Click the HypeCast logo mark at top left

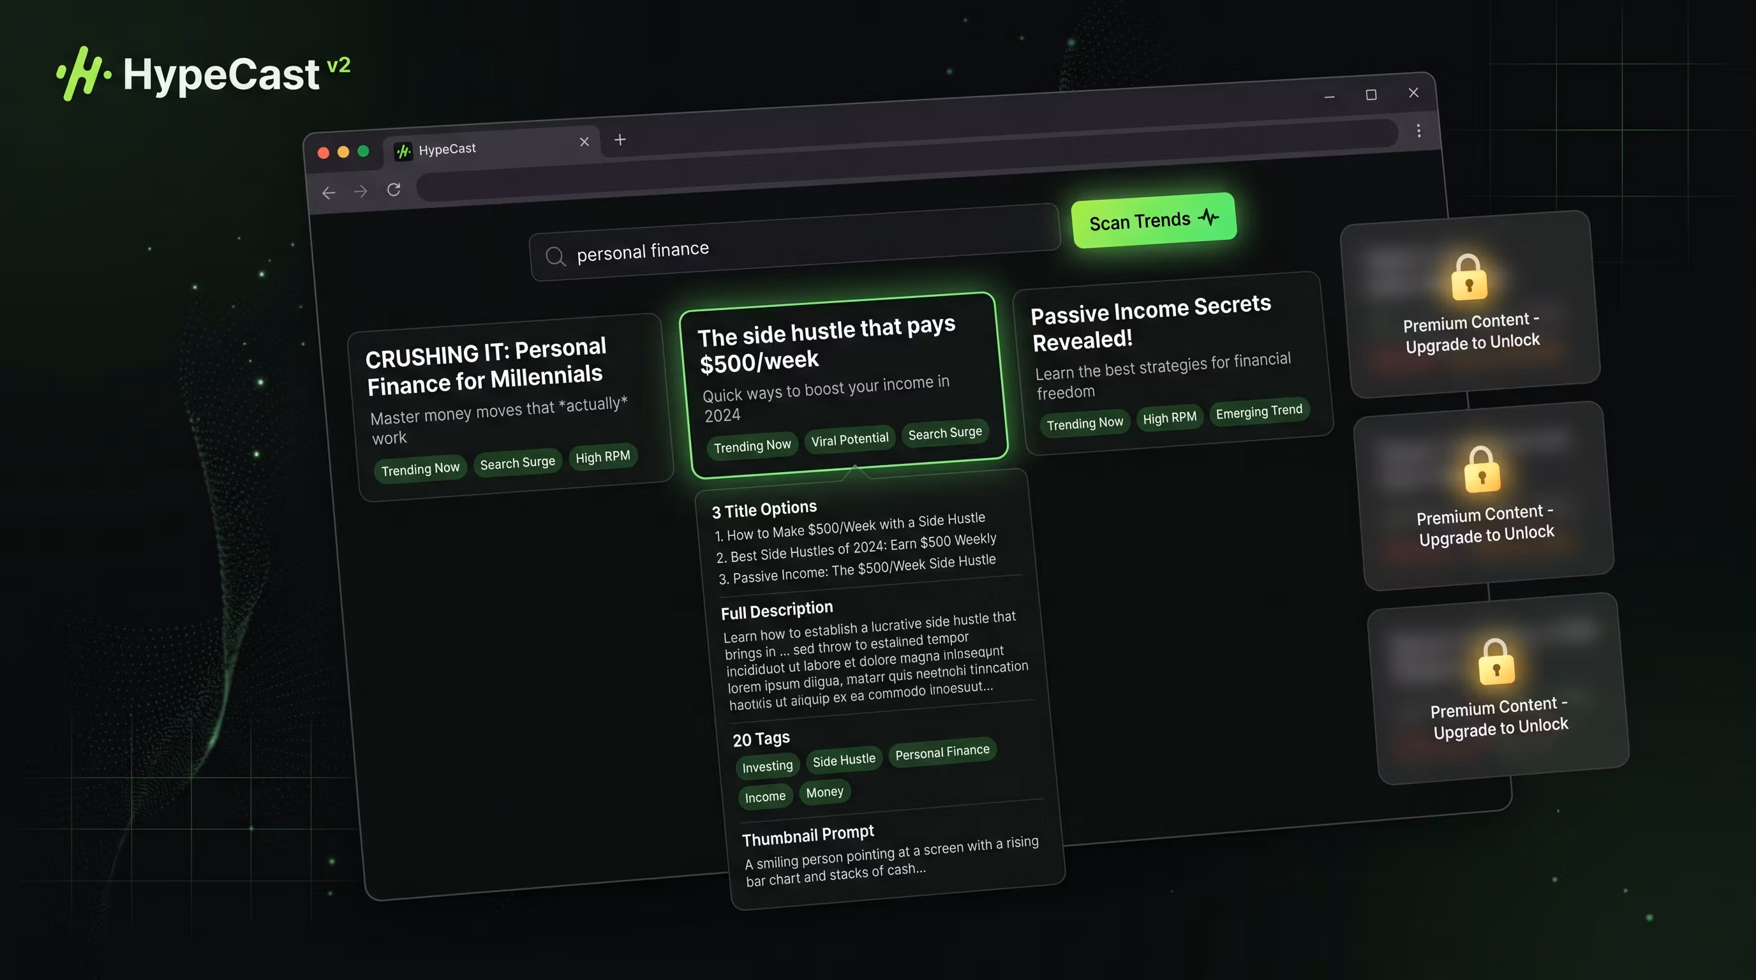(x=84, y=73)
